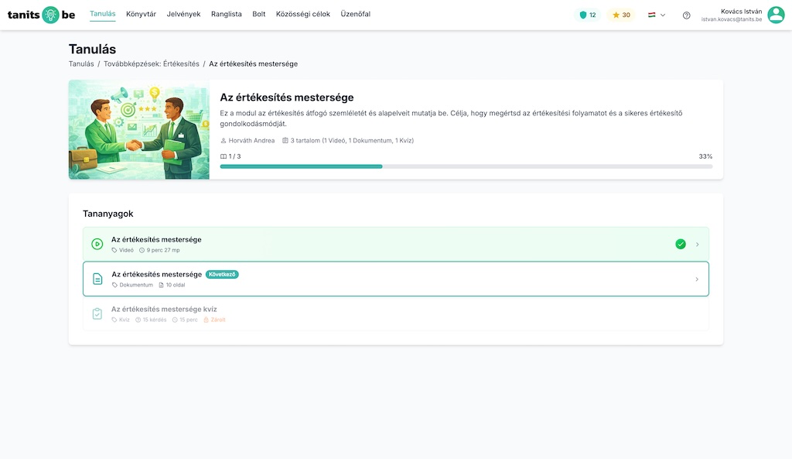The image size is (792, 459).
Task: Expand the video lesson row chevron
Action: [x=697, y=245]
